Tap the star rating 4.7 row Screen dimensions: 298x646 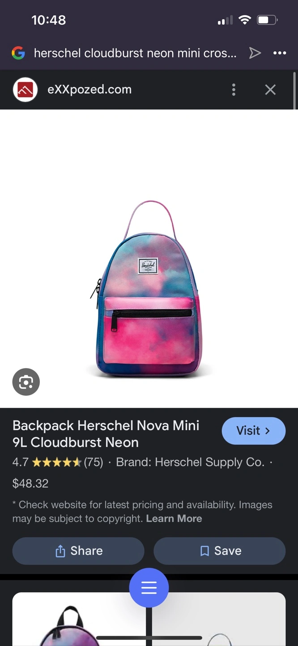pos(58,463)
